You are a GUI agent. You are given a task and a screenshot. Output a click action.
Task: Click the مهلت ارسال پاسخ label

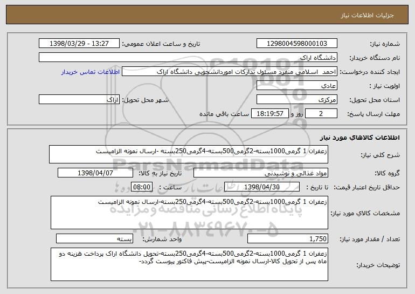[x=373, y=114]
